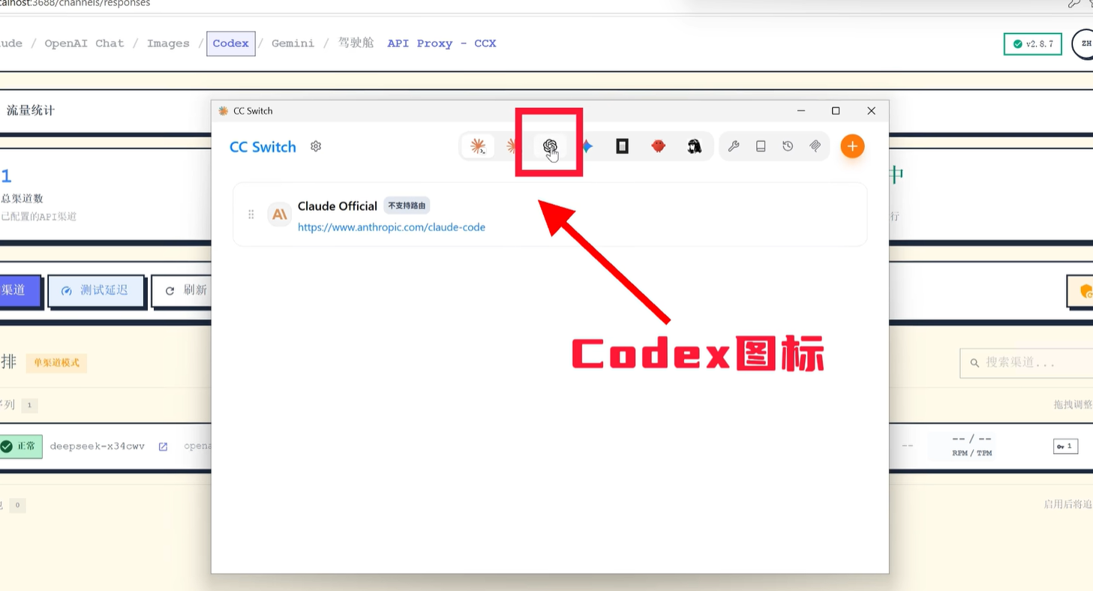The width and height of the screenshot is (1093, 591).
Task: Switch to the Codex tab in CCX page
Action: point(231,43)
